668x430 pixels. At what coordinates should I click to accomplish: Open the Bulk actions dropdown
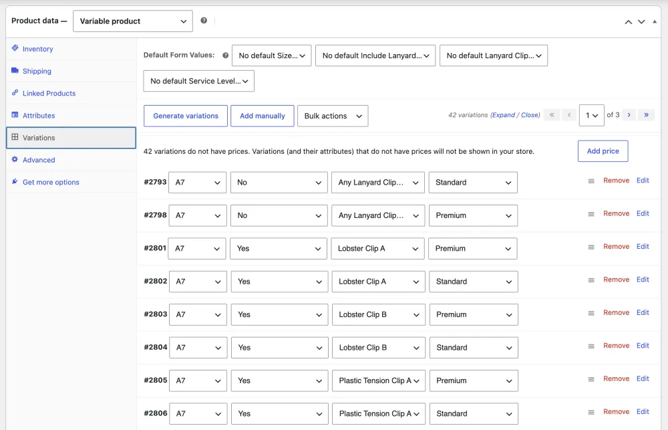[333, 116]
